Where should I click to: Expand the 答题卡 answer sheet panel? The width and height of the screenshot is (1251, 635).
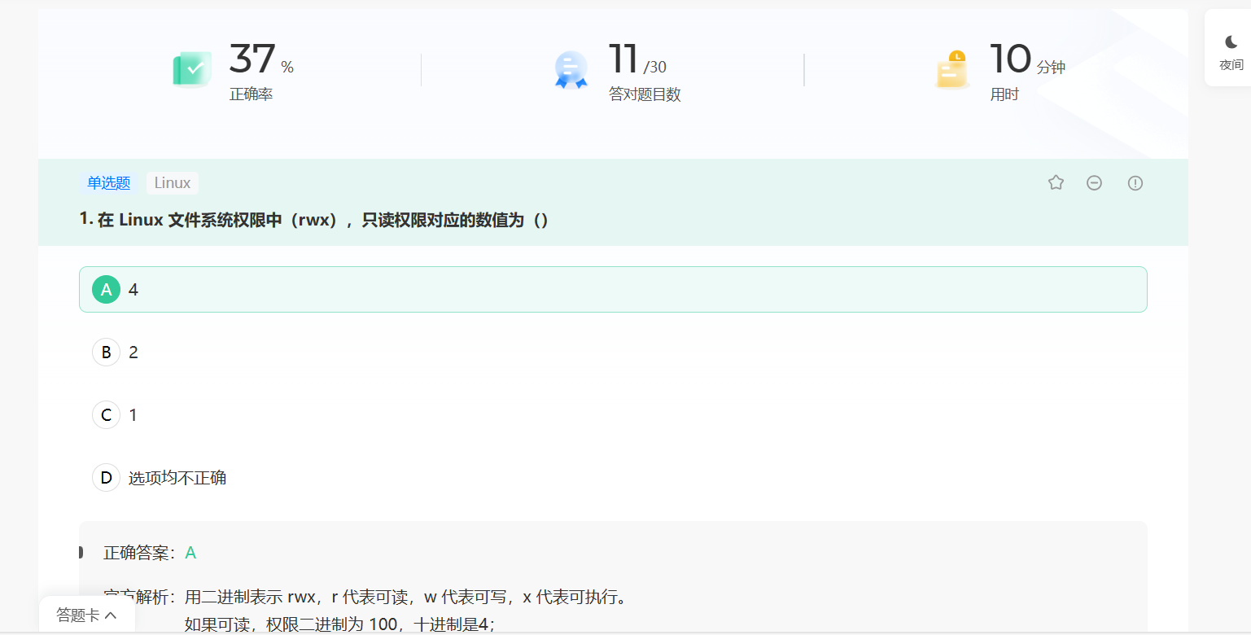coord(86,615)
